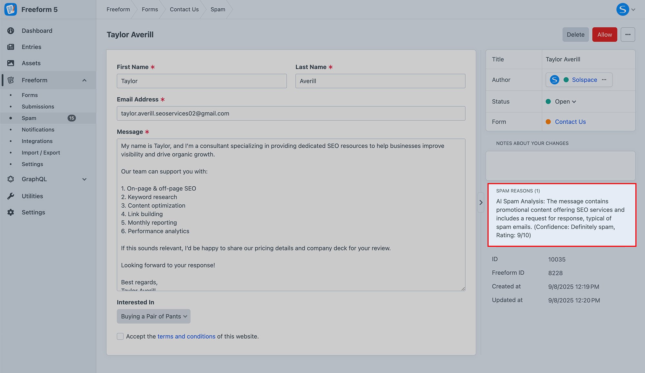This screenshot has width=645, height=373.
Task: Open the Status dropdown showing Open
Action: [565, 102]
